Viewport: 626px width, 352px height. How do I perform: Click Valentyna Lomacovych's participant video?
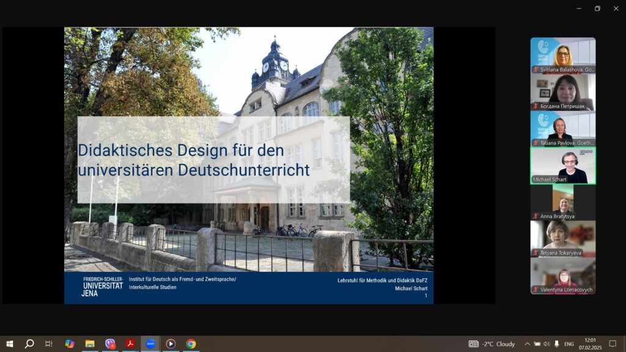[562, 276]
